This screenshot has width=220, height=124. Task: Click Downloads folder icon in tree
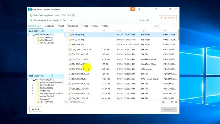(38, 88)
